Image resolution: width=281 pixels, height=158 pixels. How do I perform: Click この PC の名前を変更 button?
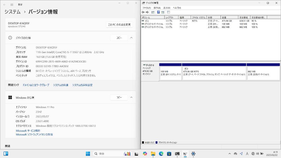(x=119, y=24)
